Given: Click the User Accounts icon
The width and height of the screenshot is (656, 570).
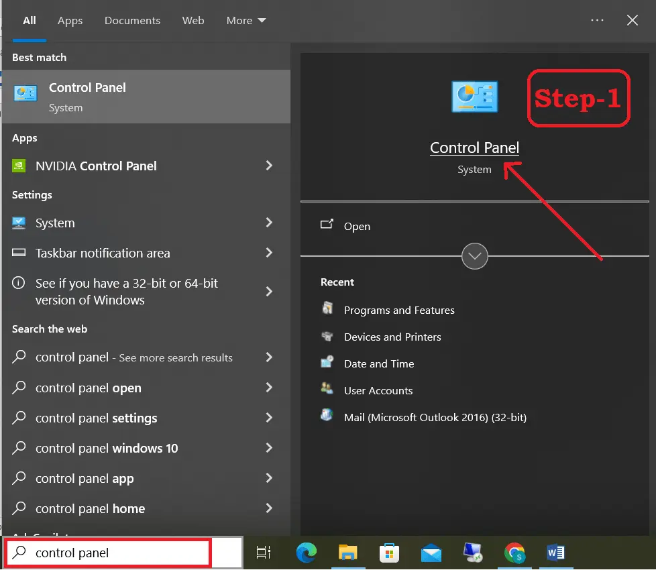Looking at the screenshot, I should tap(327, 388).
